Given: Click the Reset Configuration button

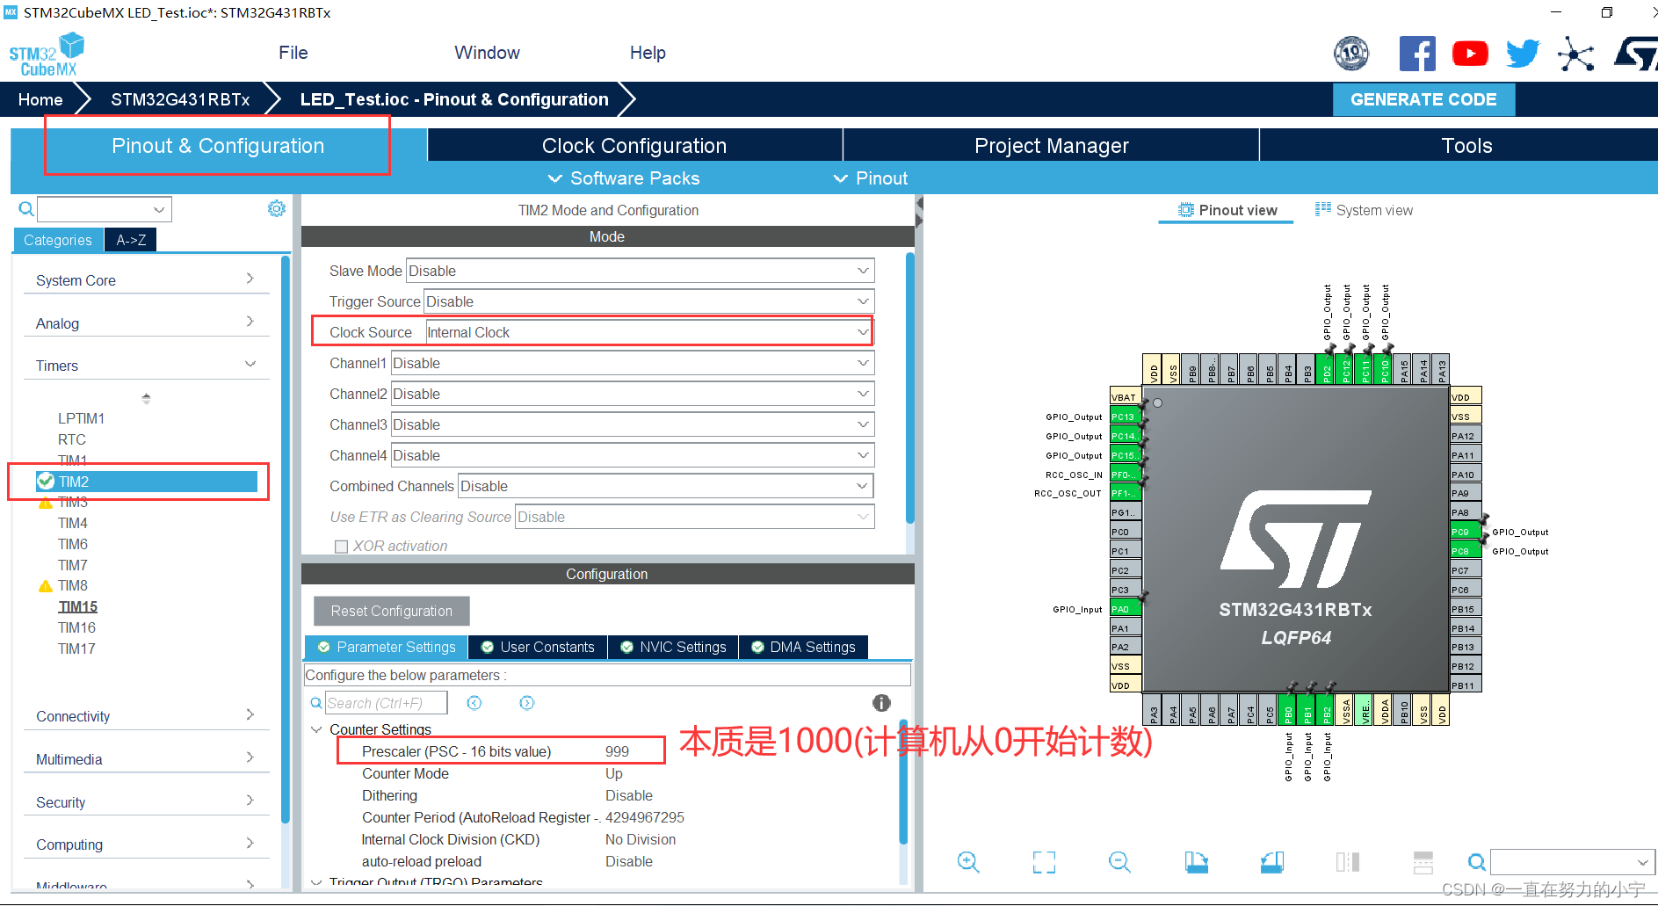Looking at the screenshot, I should pyautogui.click(x=391, y=611).
